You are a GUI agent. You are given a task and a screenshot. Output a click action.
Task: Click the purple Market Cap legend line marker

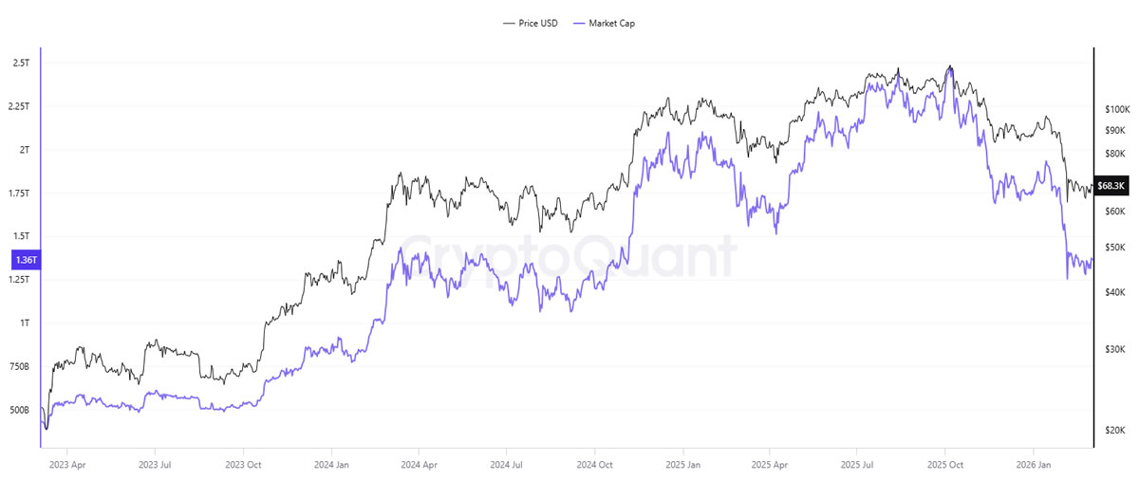[x=580, y=23]
